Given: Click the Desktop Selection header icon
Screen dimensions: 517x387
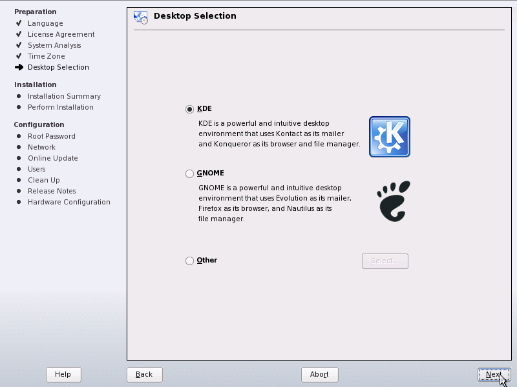Looking at the screenshot, I should (141, 17).
